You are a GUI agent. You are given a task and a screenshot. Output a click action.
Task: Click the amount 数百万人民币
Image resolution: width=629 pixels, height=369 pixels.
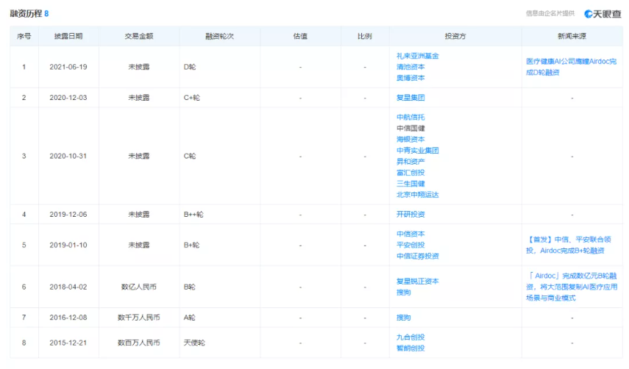pos(139,343)
